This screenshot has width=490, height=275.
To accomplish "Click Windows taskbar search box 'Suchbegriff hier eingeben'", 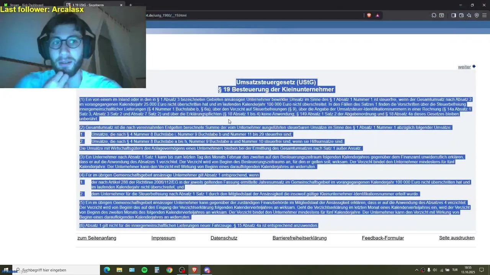I will pyautogui.click(x=57, y=270).
